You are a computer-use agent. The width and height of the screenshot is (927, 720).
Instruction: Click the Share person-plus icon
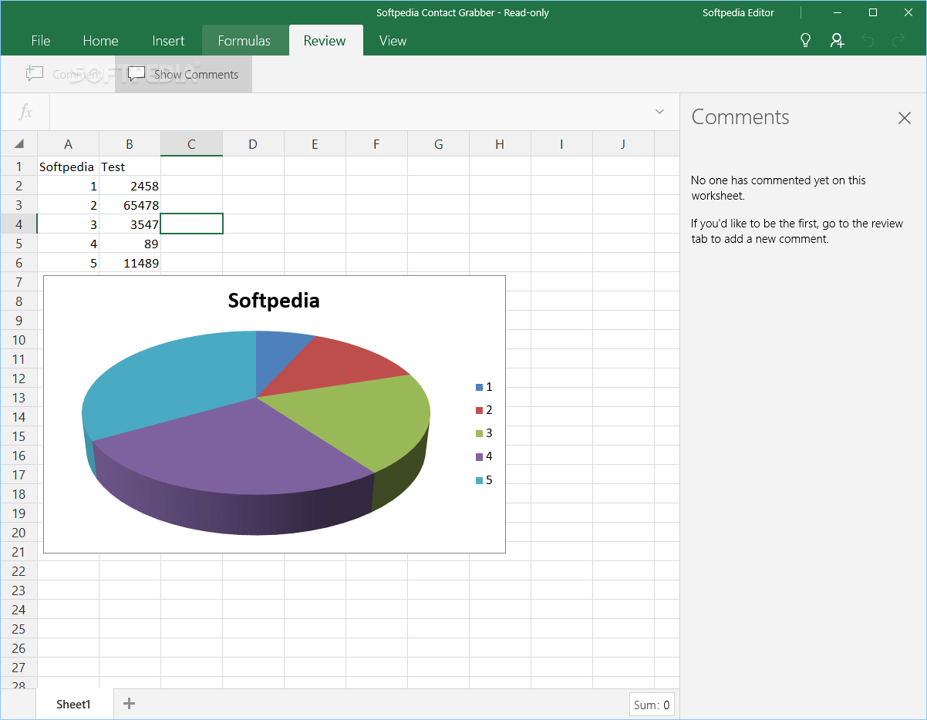837,40
